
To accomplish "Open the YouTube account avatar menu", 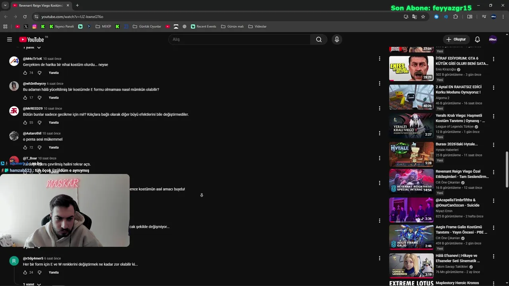I will 493,39.
